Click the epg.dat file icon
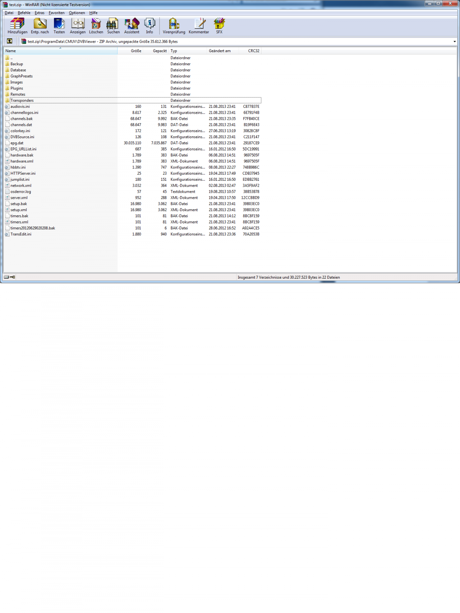The height and width of the screenshot is (613, 460). [x=7, y=143]
